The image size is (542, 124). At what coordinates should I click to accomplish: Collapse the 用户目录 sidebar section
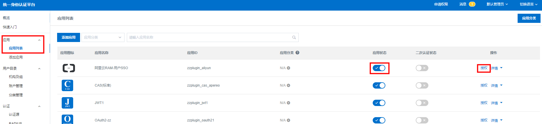[x=39, y=69]
